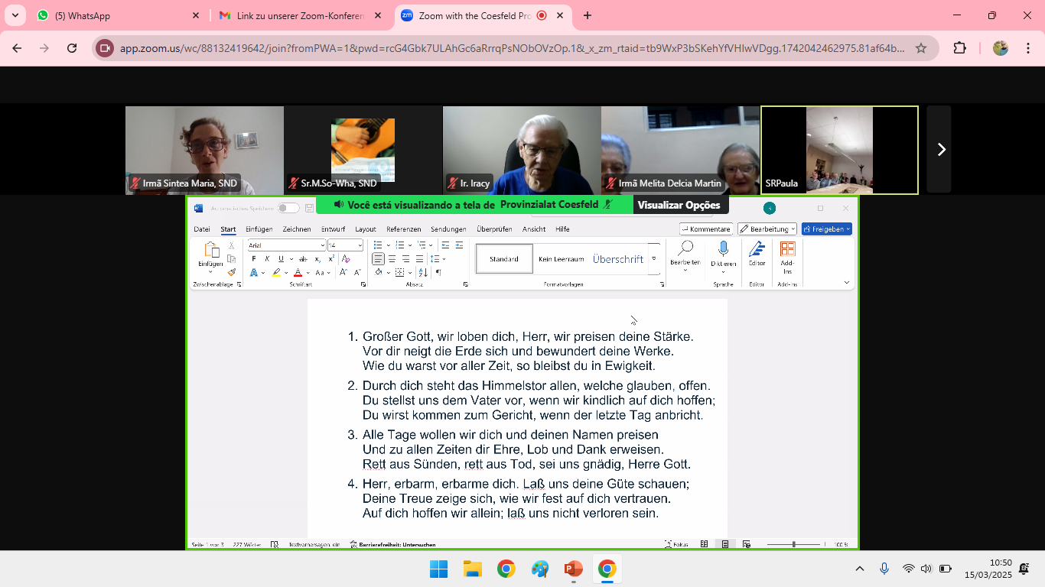This screenshot has width=1045, height=587.
Task: Open the Editor pen icon
Action: 757,249
